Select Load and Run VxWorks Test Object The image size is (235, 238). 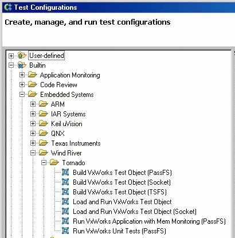pyautogui.click(x=122, y=202)
